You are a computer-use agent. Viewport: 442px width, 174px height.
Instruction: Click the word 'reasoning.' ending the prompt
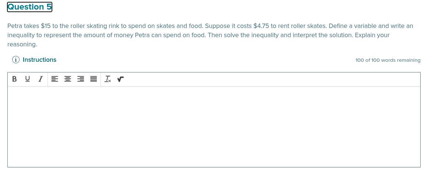click(22, 44)
